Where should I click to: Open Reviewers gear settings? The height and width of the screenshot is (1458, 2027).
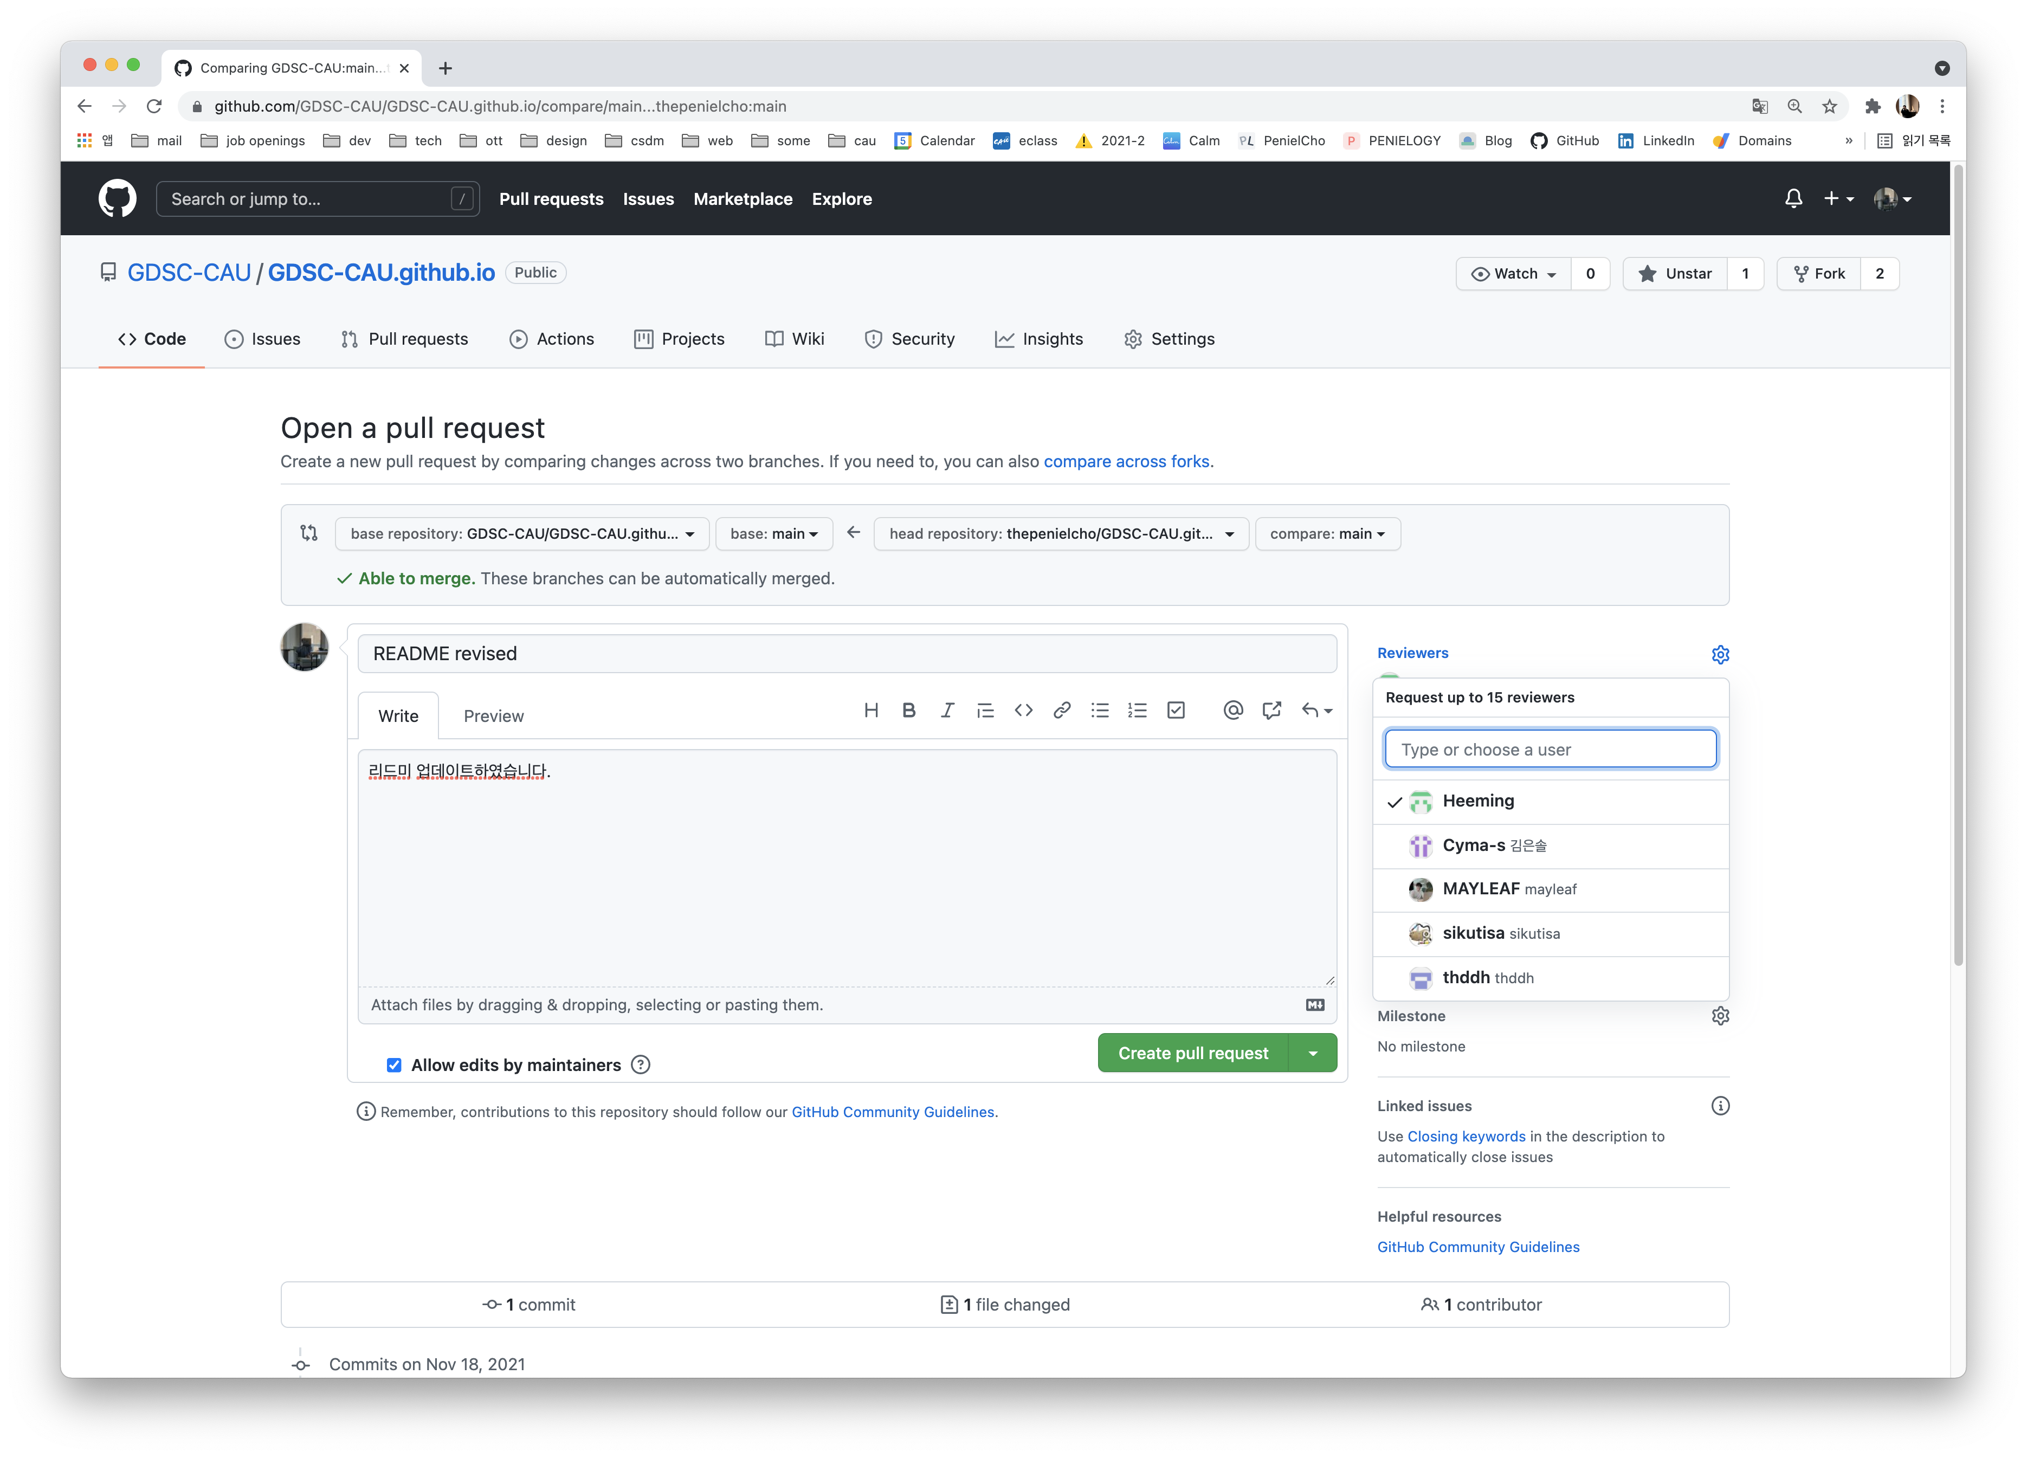pyautogui.click(x=1720, y=654)
